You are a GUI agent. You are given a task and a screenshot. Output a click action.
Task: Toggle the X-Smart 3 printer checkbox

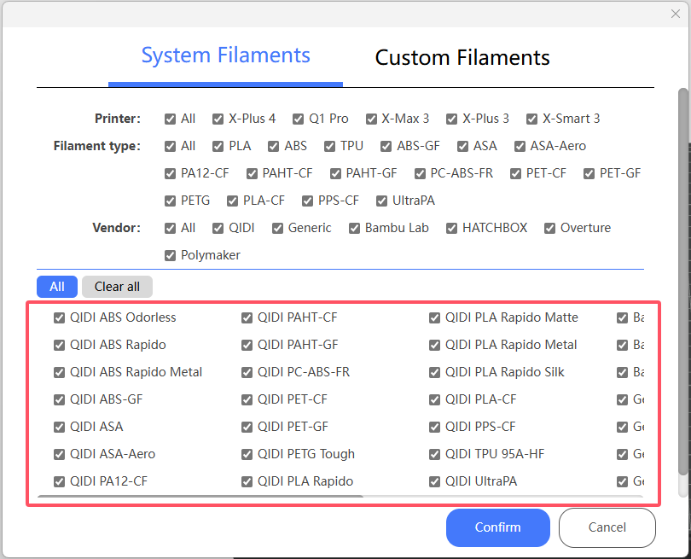pos(531,119)
